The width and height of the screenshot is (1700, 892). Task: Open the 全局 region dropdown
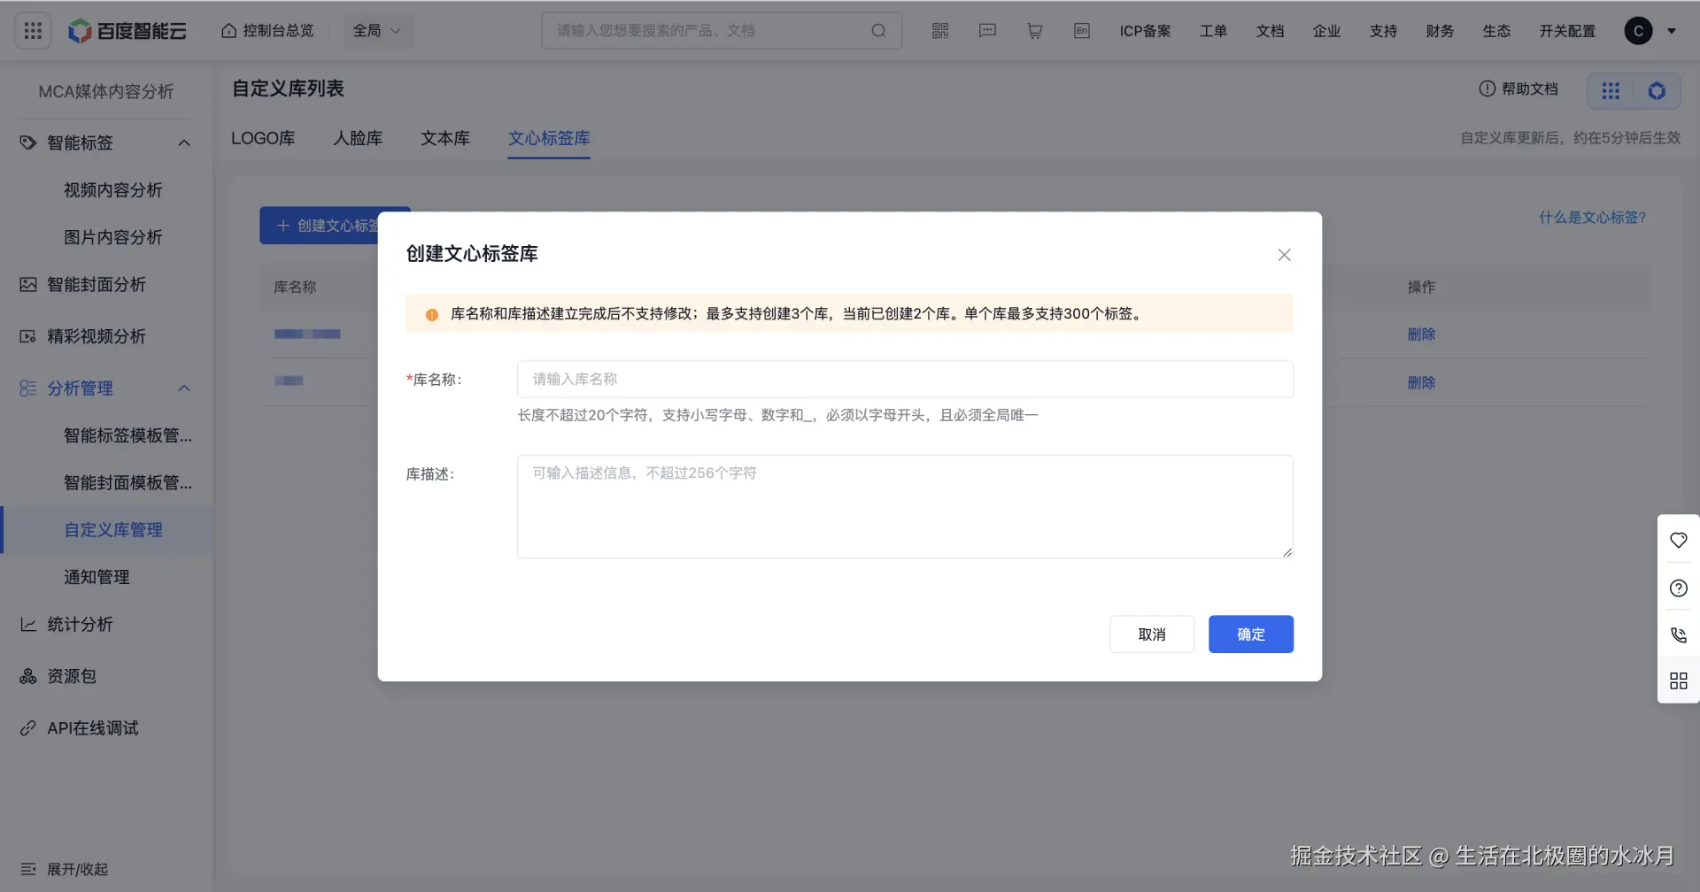click(377, 31)
